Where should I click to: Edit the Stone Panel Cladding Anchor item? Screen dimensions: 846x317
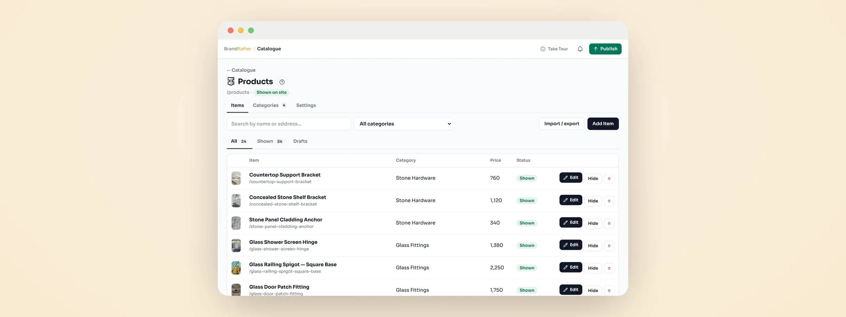click(x=571, y=222)
